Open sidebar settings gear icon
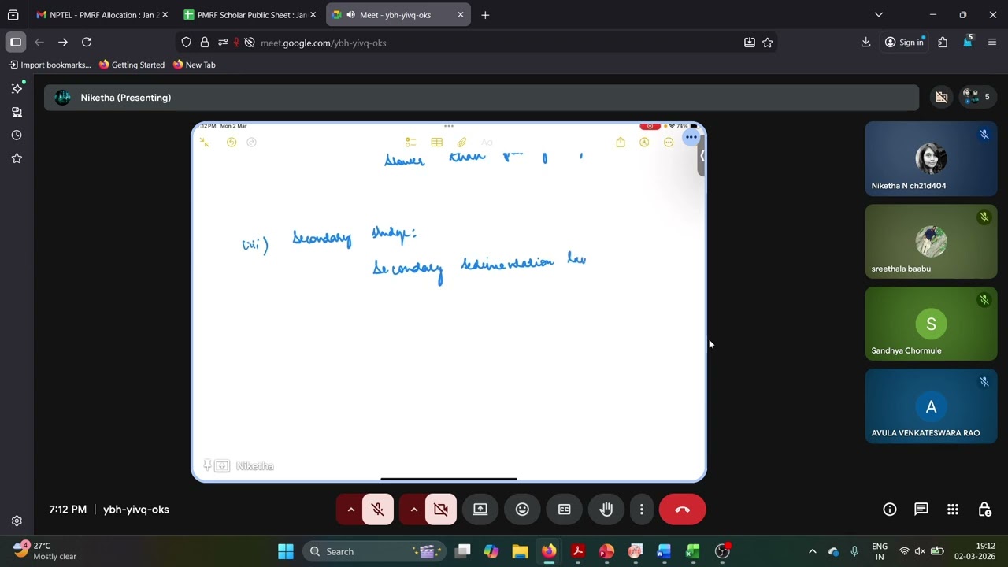The width and height of the screenshot is (1008, 567). (17, 521)
